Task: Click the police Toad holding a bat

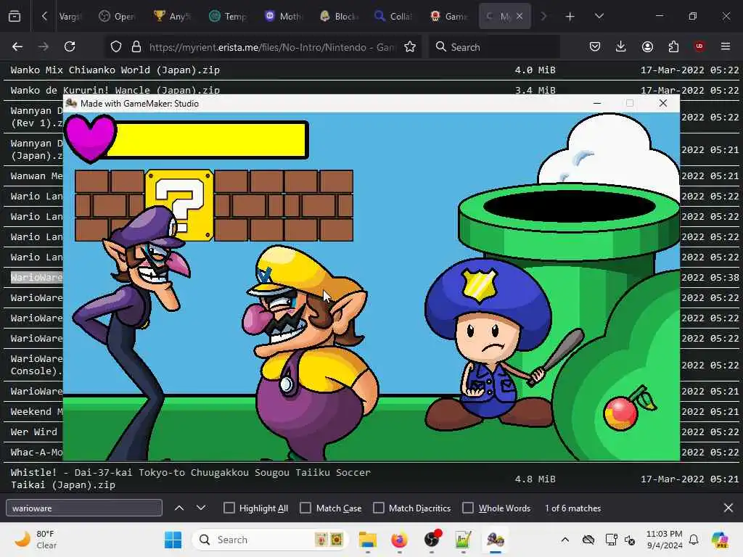Action: tap(488, 343)
